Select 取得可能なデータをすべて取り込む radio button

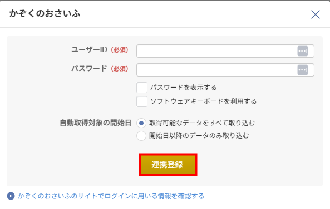point(141,123)
